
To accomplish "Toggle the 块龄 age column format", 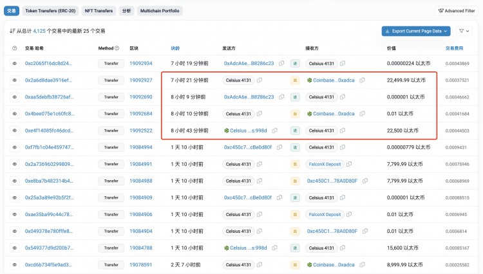I will (175, 48).
